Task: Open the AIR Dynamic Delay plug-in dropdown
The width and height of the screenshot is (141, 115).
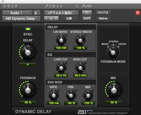Action: (21, 18)
